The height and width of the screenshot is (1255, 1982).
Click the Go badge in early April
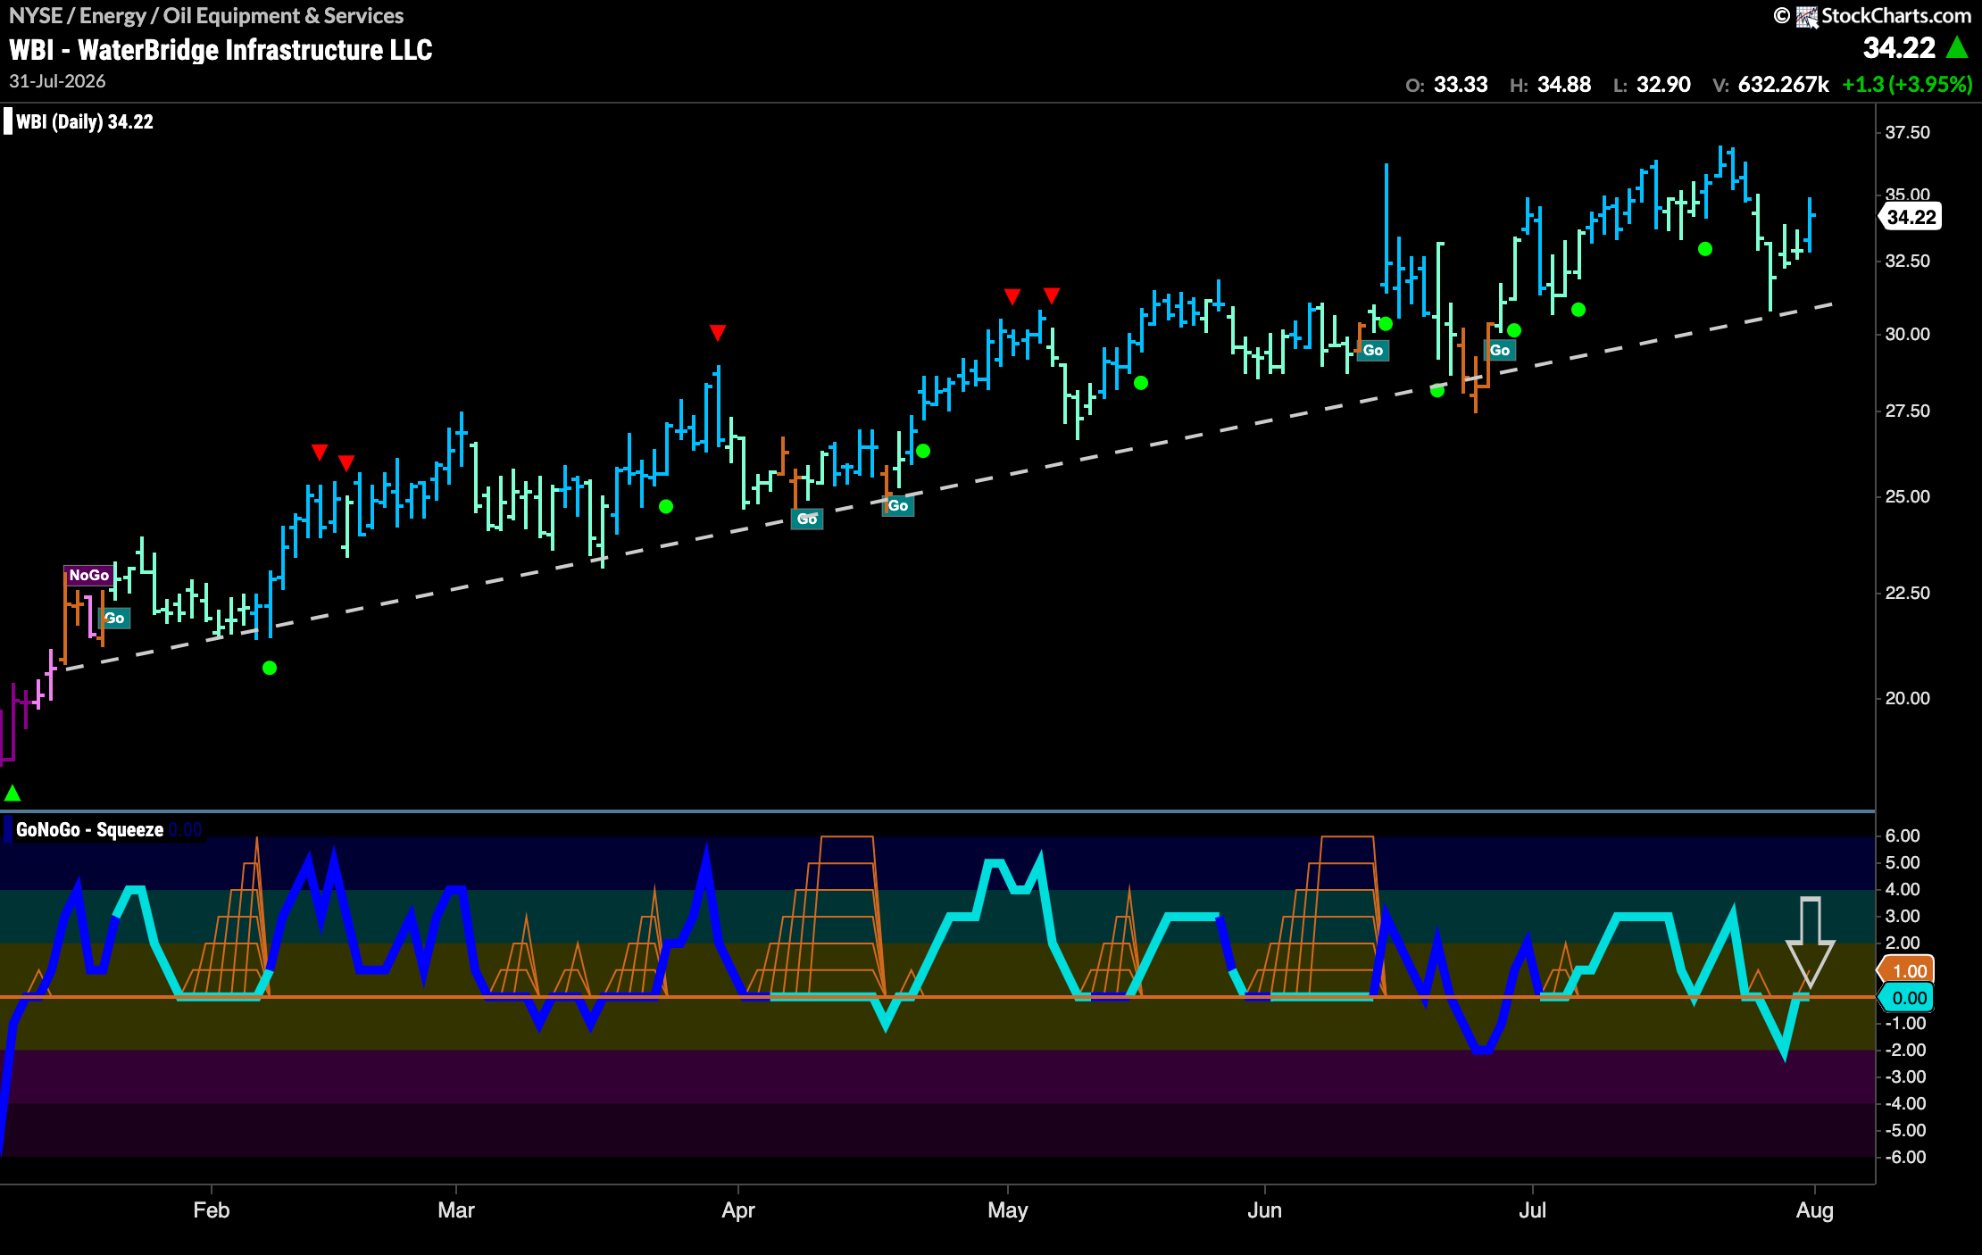(807, 519)
